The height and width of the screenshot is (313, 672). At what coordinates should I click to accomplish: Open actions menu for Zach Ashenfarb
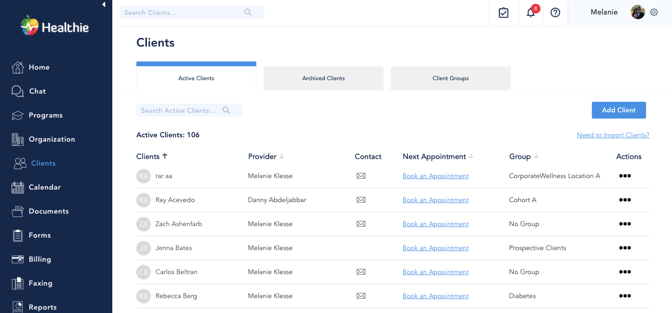coord(624,224)
